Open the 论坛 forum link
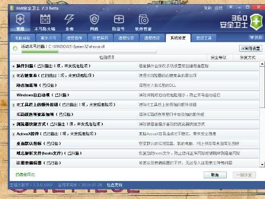 [x=219, y=8]
